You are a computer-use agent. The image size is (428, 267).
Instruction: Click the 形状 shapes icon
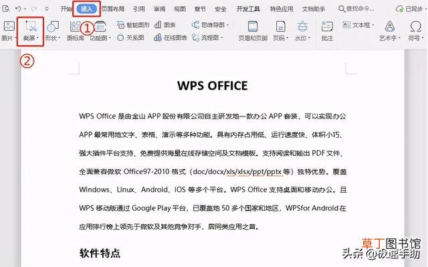(x=53, y=27)
